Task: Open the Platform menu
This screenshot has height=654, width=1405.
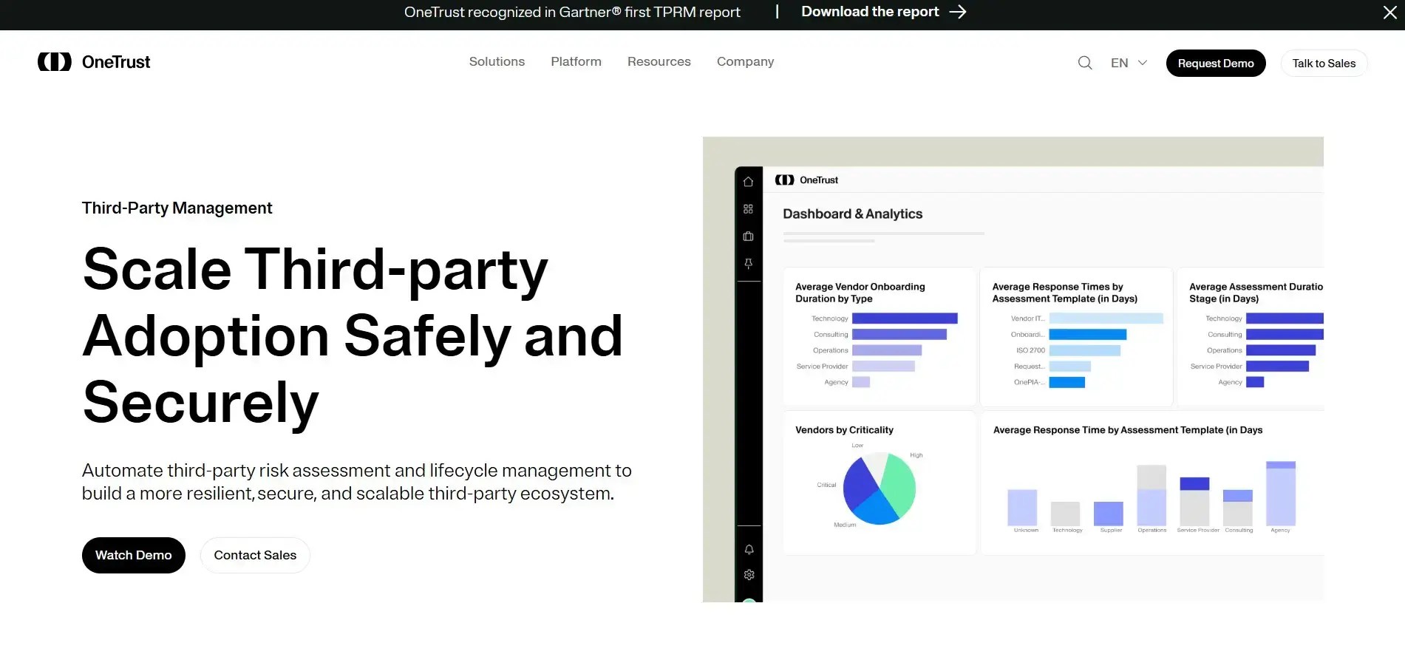Action: pos(576,61)
